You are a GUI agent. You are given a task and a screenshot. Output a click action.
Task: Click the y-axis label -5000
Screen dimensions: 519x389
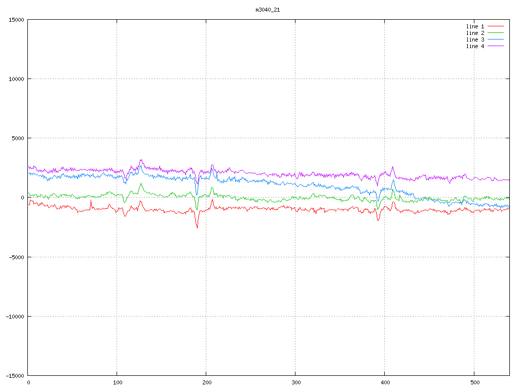[17, 257]
